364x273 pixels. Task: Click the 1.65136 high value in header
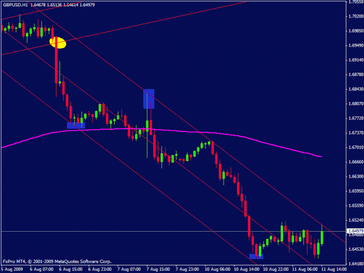coord(54,5)
